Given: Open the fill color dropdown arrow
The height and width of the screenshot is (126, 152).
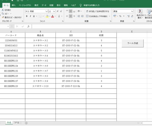Looking at the screenshot, I should (x=50, y=16).
